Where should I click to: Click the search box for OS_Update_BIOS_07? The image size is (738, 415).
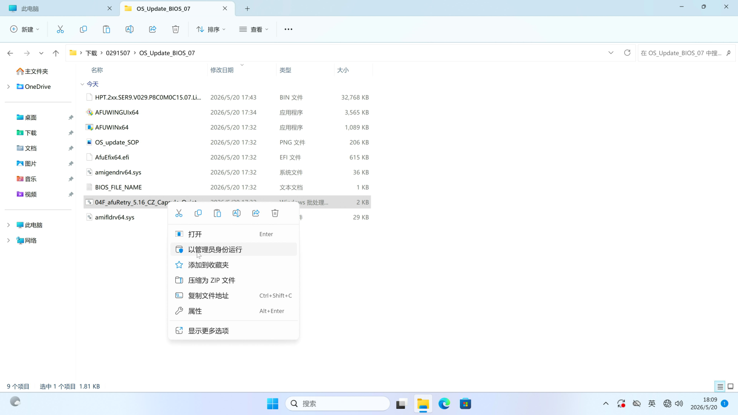tap(686, 53)
